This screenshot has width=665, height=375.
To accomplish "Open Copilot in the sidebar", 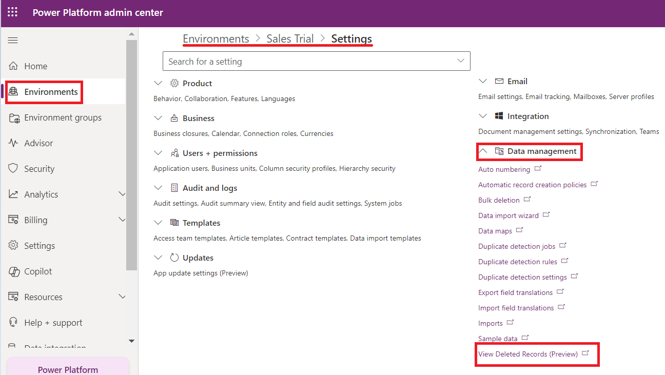I will (x=38, y=271).
